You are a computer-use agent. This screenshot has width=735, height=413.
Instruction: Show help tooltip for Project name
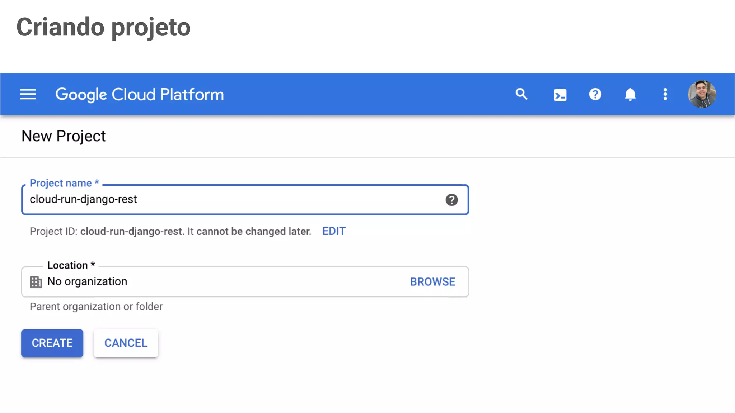[451, 200]
